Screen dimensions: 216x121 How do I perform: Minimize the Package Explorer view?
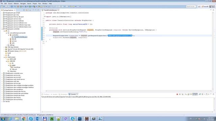click(36, 10)
